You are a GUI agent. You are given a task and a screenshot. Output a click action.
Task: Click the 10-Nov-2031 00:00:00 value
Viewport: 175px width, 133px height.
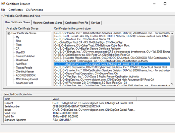65,117
